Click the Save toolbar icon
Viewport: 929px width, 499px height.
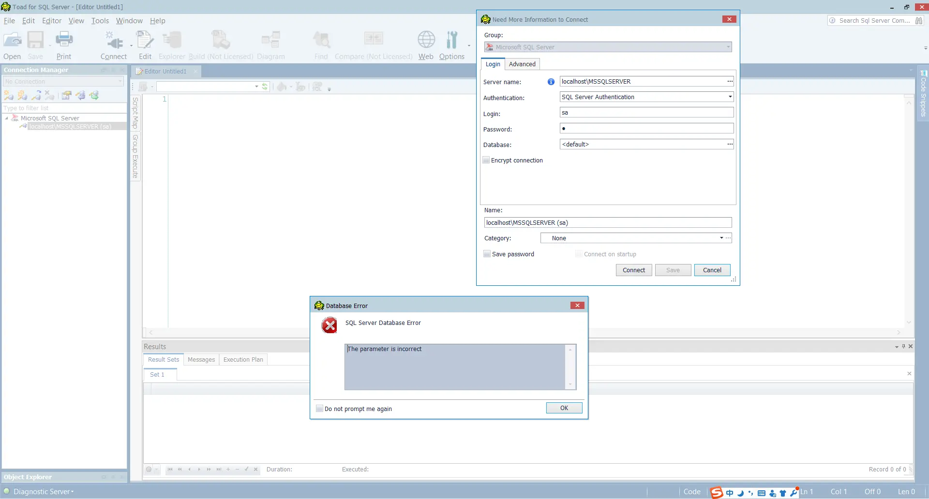point(35,40)
